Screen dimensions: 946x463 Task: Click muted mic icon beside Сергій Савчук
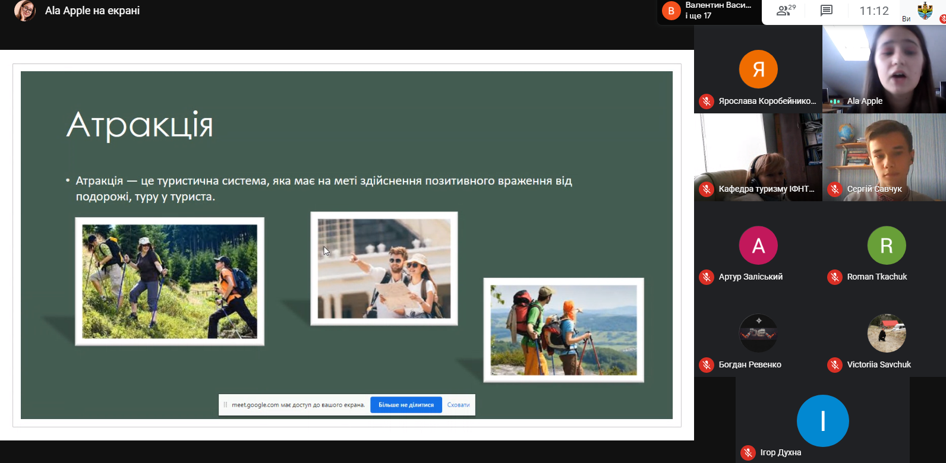[834, 189]
